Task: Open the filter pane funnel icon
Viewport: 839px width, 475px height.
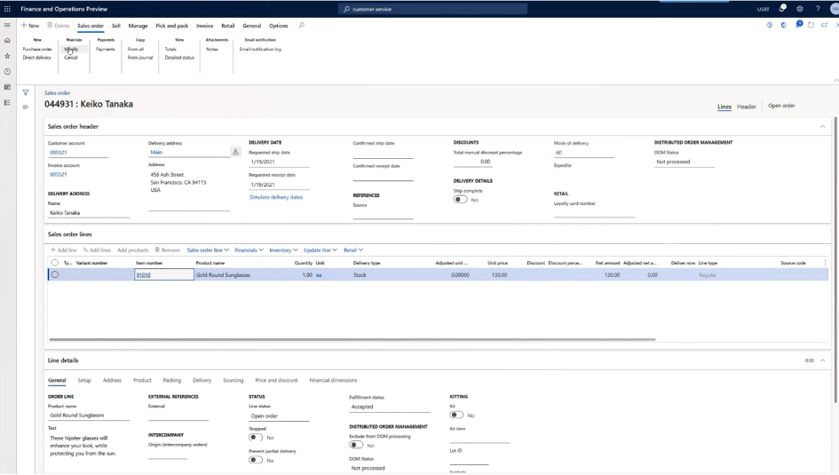Action: coord(26,92)
